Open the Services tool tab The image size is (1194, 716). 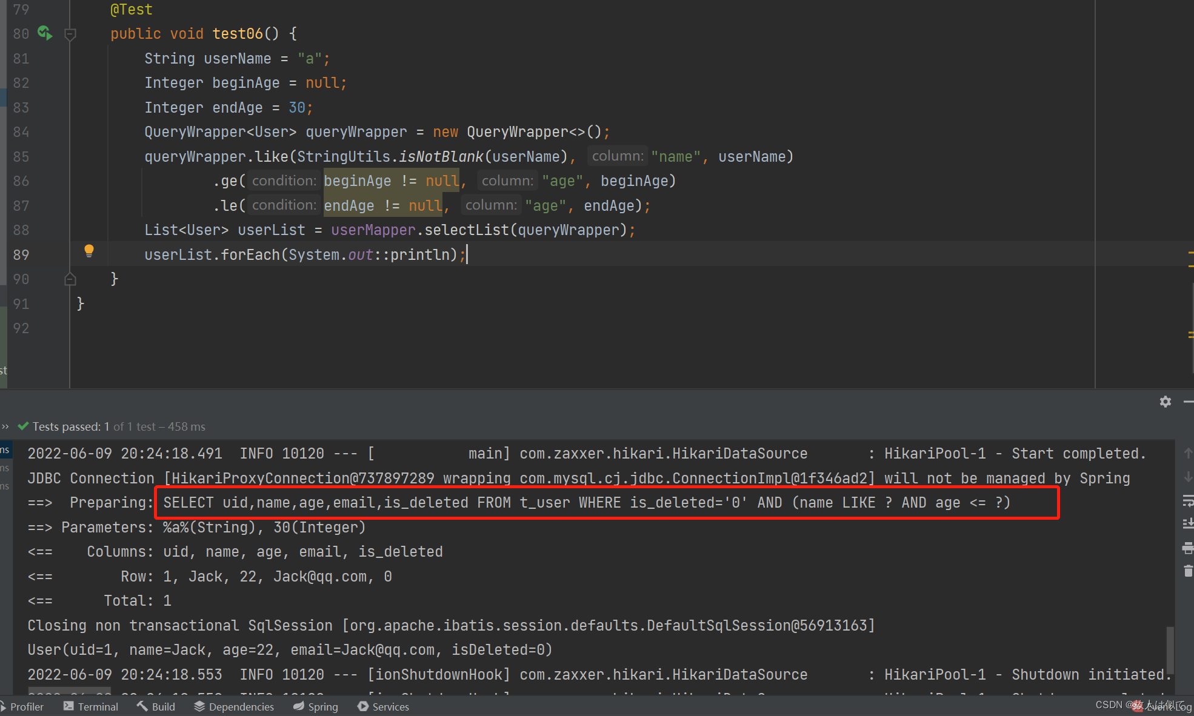point(384,706)
